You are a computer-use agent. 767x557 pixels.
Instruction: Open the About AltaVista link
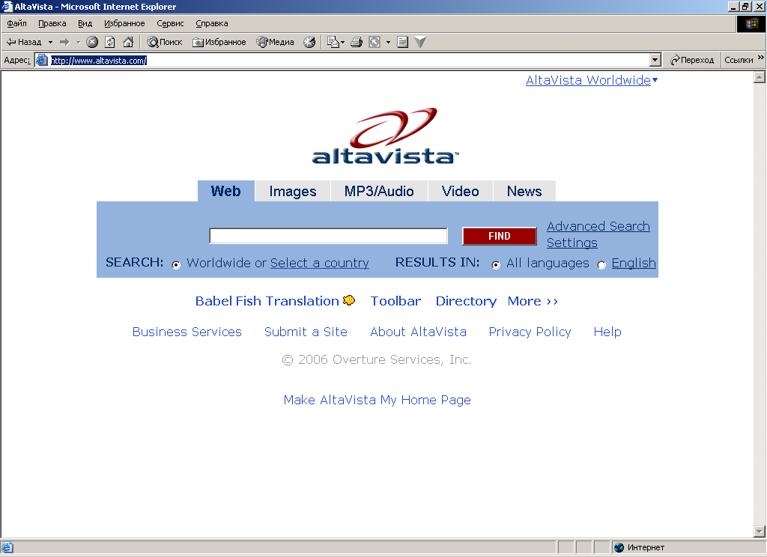tap(418, 332)
